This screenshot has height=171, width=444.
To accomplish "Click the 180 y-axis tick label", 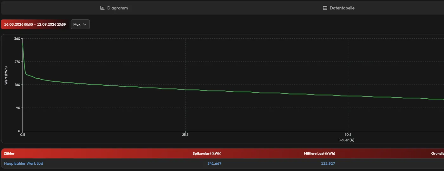I will [17, 85].
